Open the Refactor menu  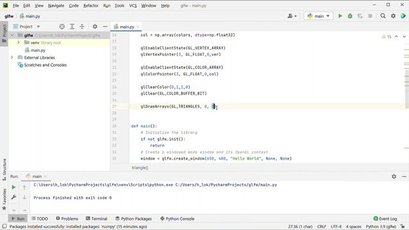91,6
